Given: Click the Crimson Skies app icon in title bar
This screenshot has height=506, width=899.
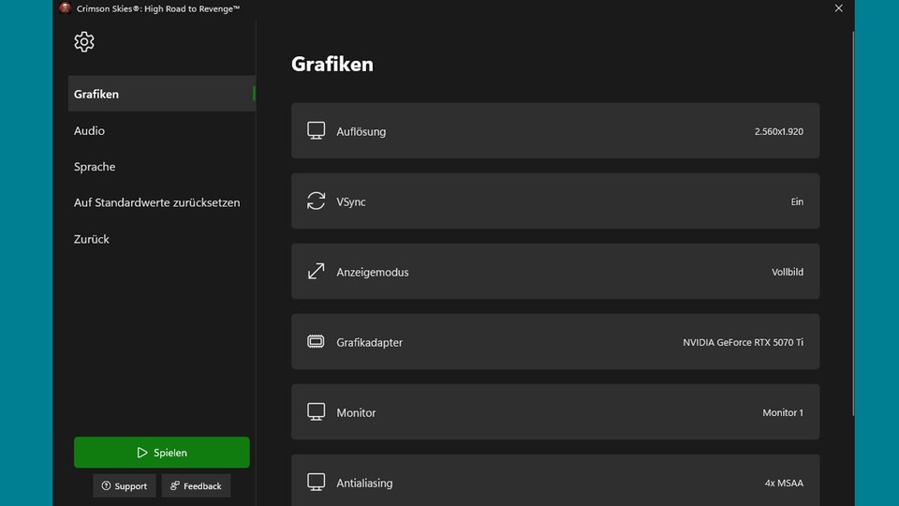Looking at the screenshot, I should coord(65,8).
